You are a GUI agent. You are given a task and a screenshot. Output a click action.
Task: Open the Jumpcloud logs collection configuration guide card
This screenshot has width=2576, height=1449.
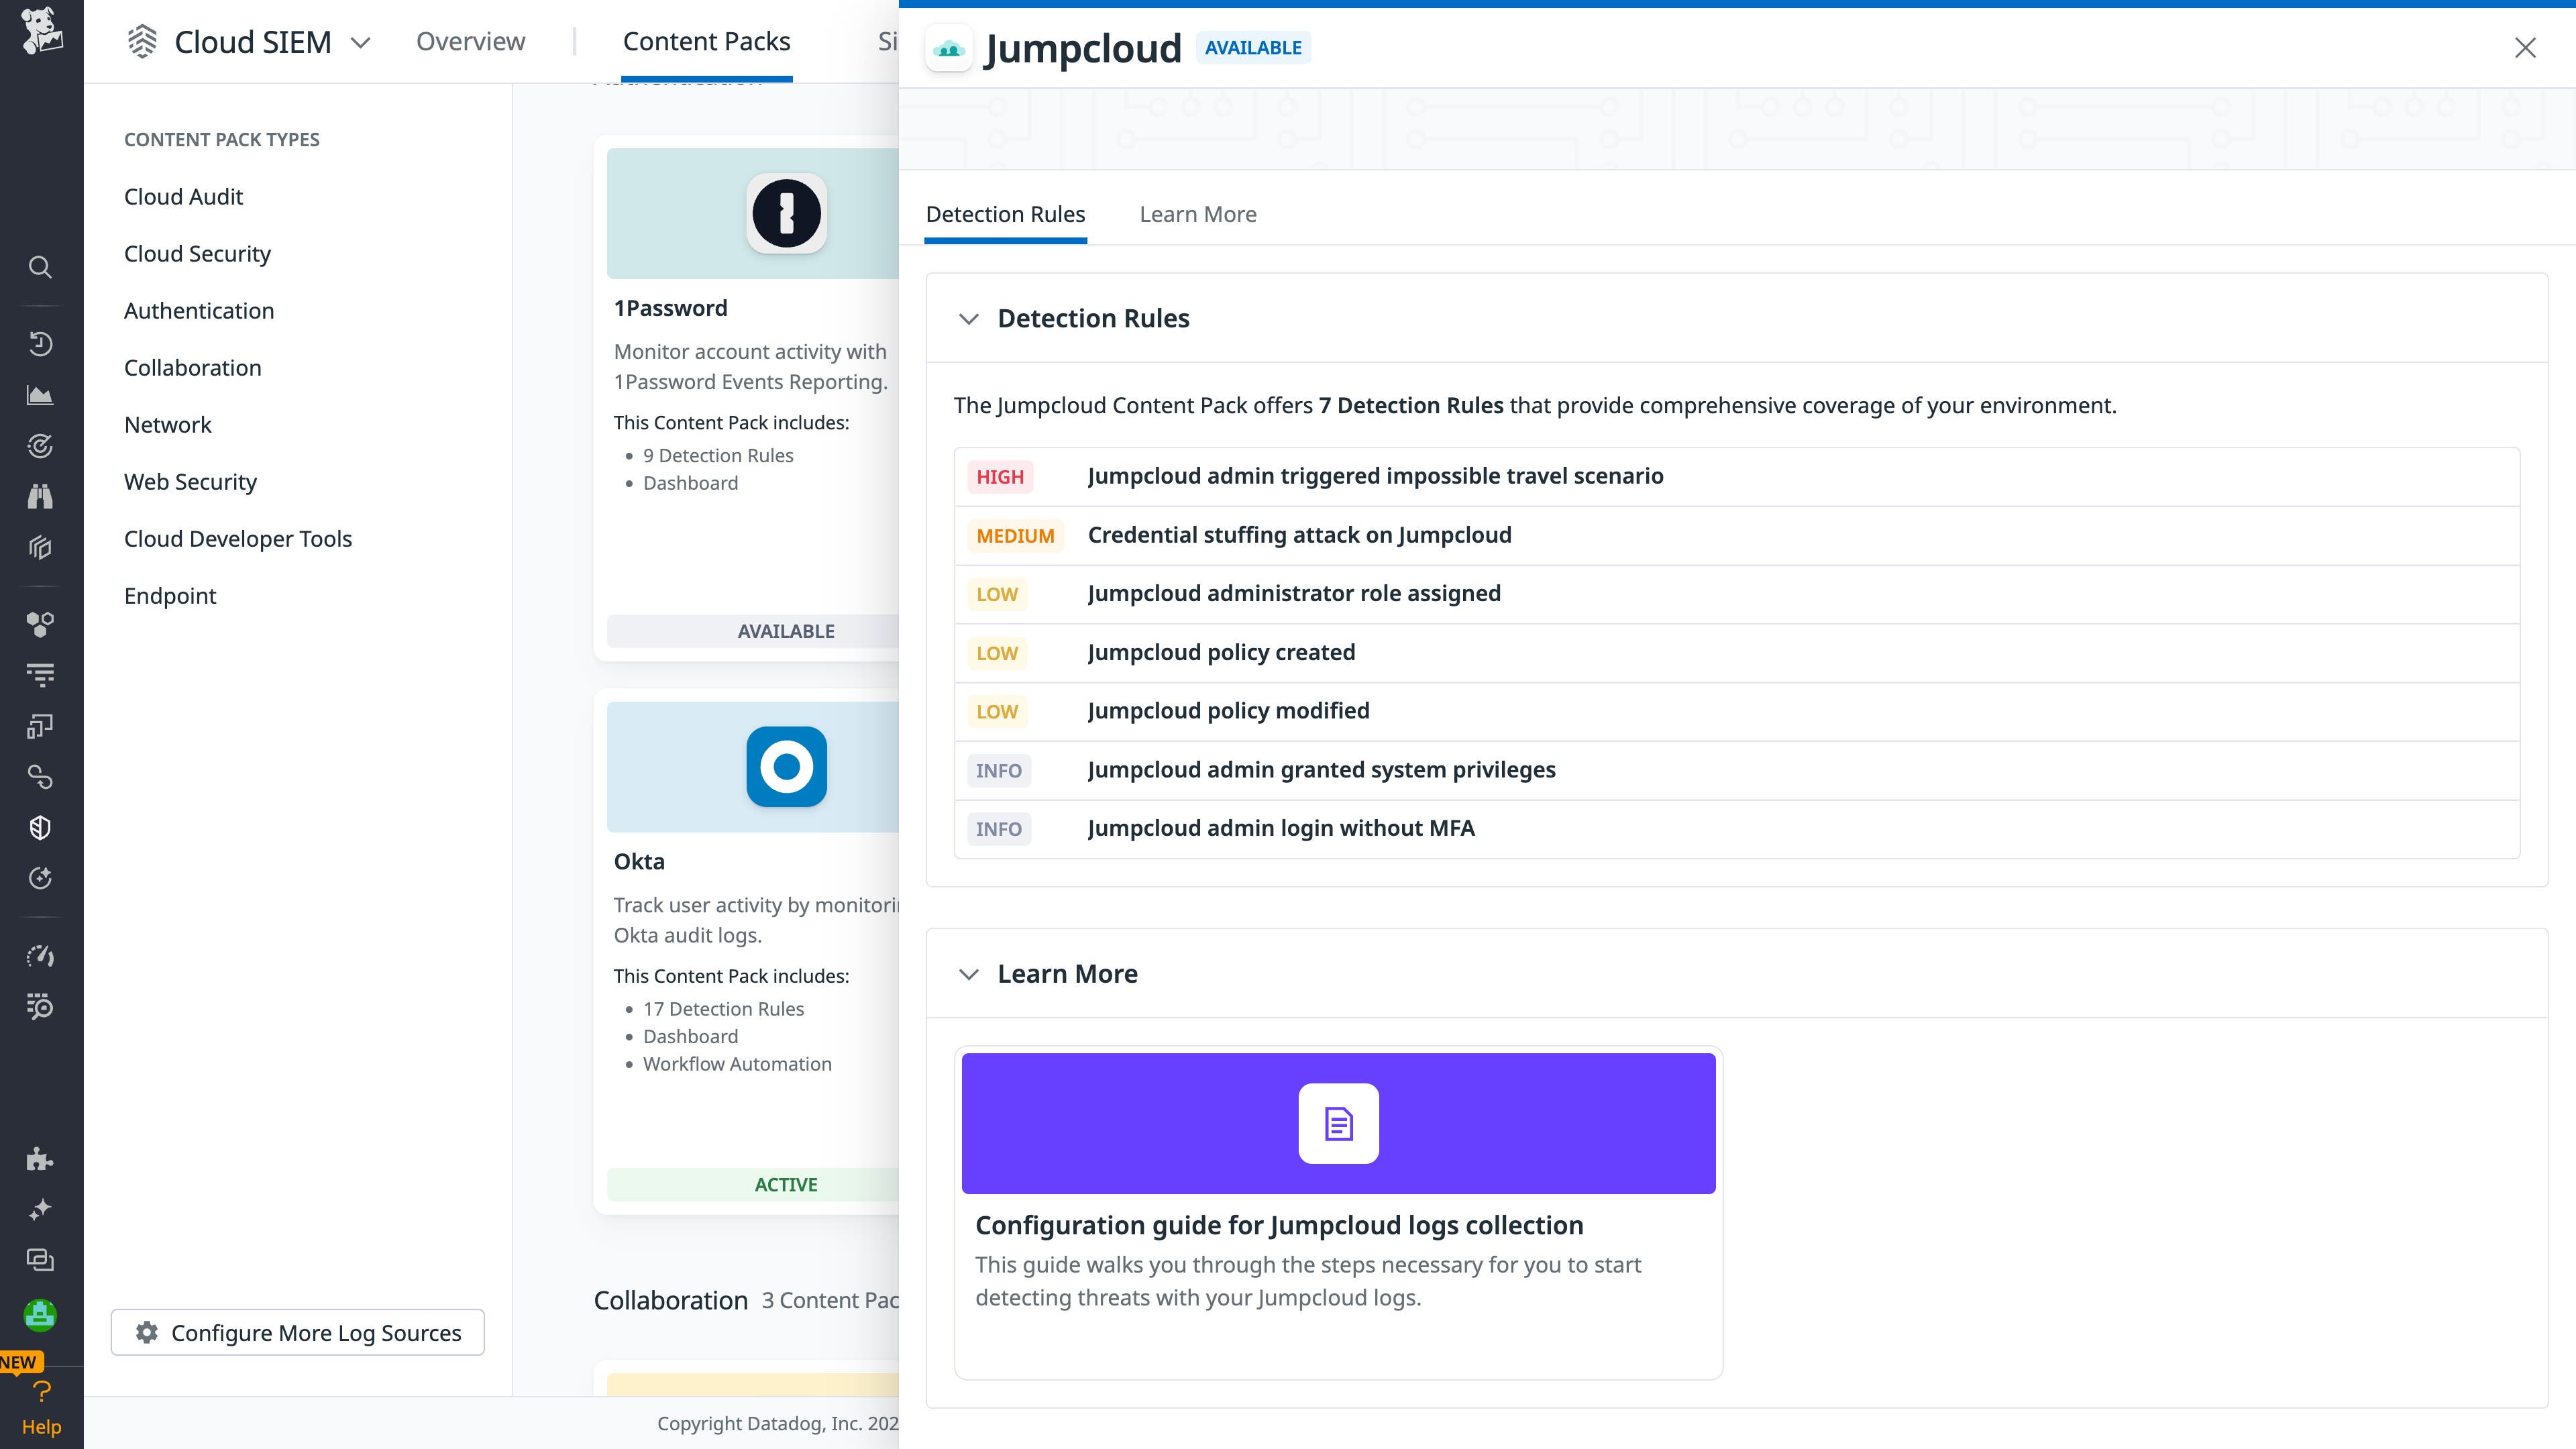point(1339,1214)
